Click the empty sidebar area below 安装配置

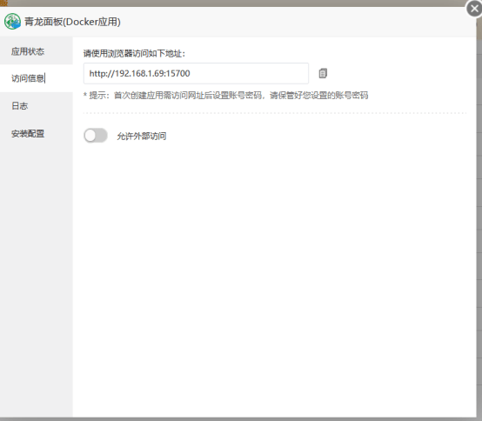[x=37, y=277]
